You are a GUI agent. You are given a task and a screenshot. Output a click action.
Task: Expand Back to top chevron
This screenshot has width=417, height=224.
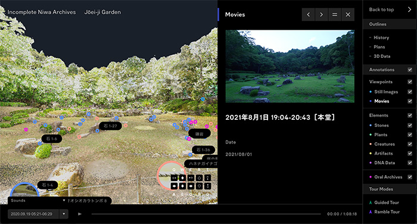click(409, 10)
